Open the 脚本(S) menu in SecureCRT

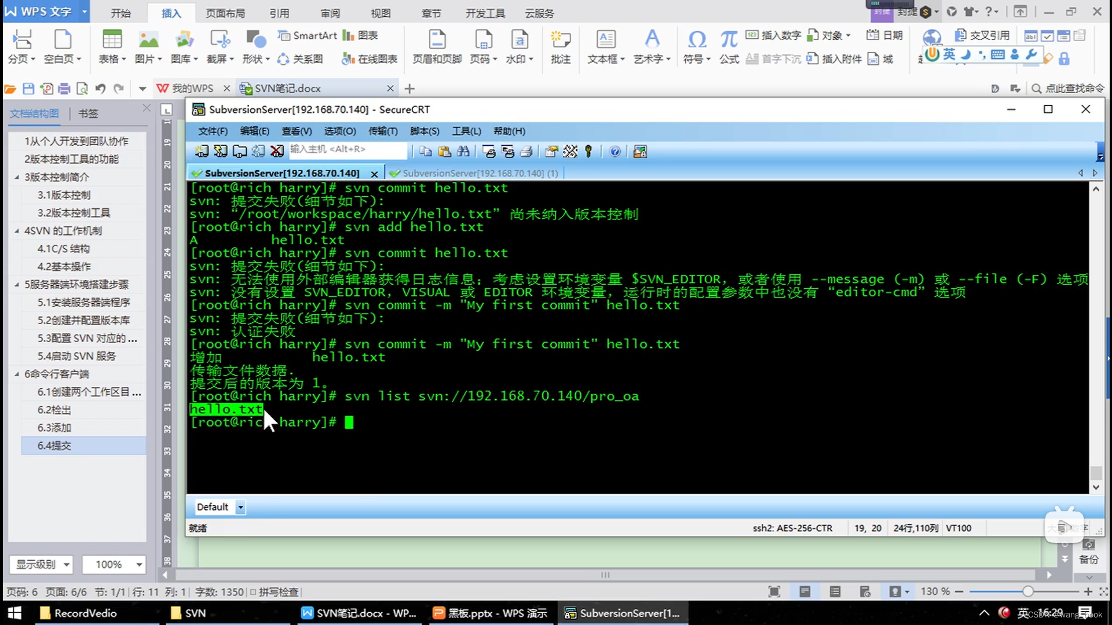(424, 131)
